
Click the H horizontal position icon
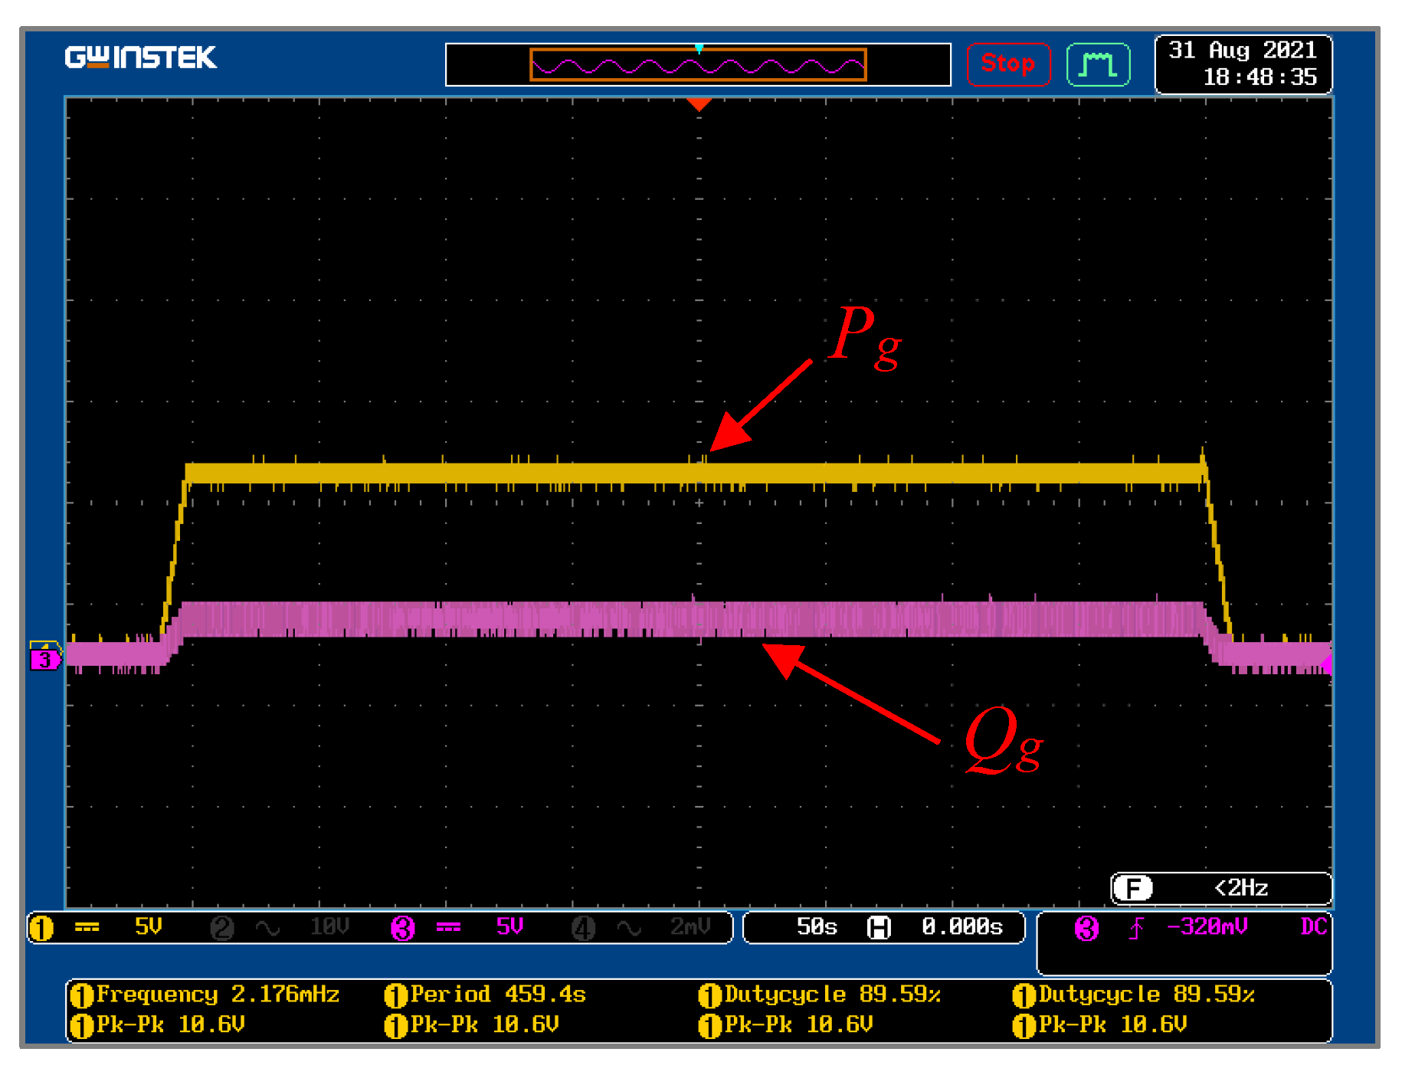878,928
